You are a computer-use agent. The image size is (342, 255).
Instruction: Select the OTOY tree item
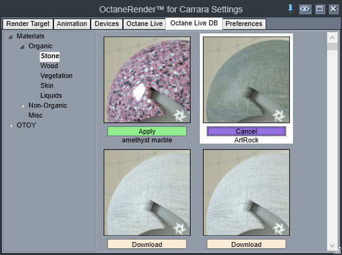(x=27, y=125)
